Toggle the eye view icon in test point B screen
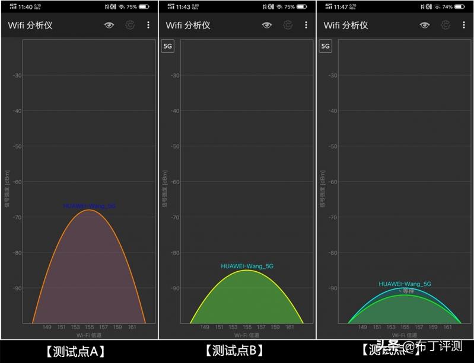Screen dimensions: 474x363 coord(266,25)
